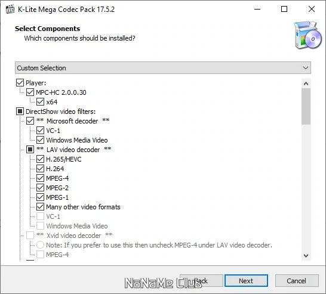Click the Cancel button
The width and height of the screenshot is (326, 294).
point(297,281)
